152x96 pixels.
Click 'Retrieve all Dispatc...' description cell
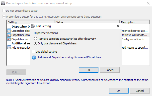pyautogui.click(x=135, y=35)
